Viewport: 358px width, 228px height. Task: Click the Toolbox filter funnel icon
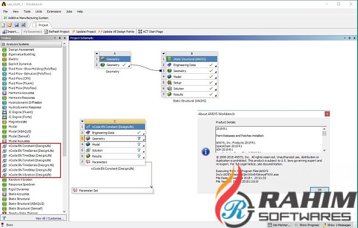4,218
